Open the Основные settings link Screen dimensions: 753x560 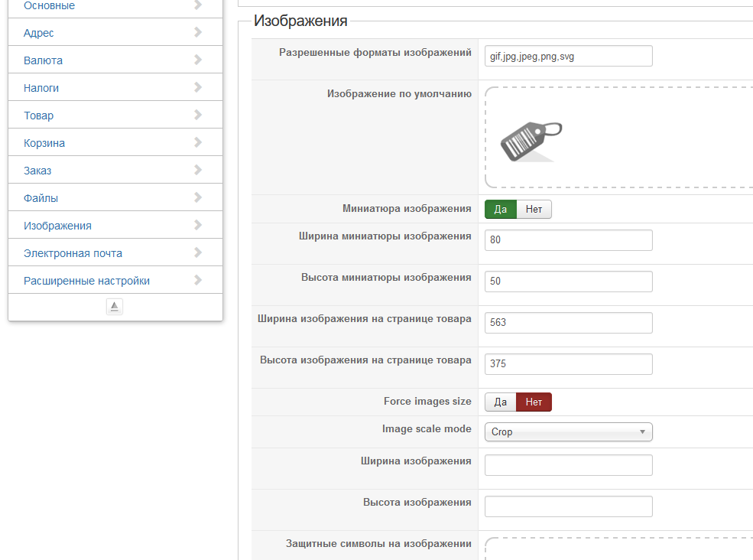point(50,6)
